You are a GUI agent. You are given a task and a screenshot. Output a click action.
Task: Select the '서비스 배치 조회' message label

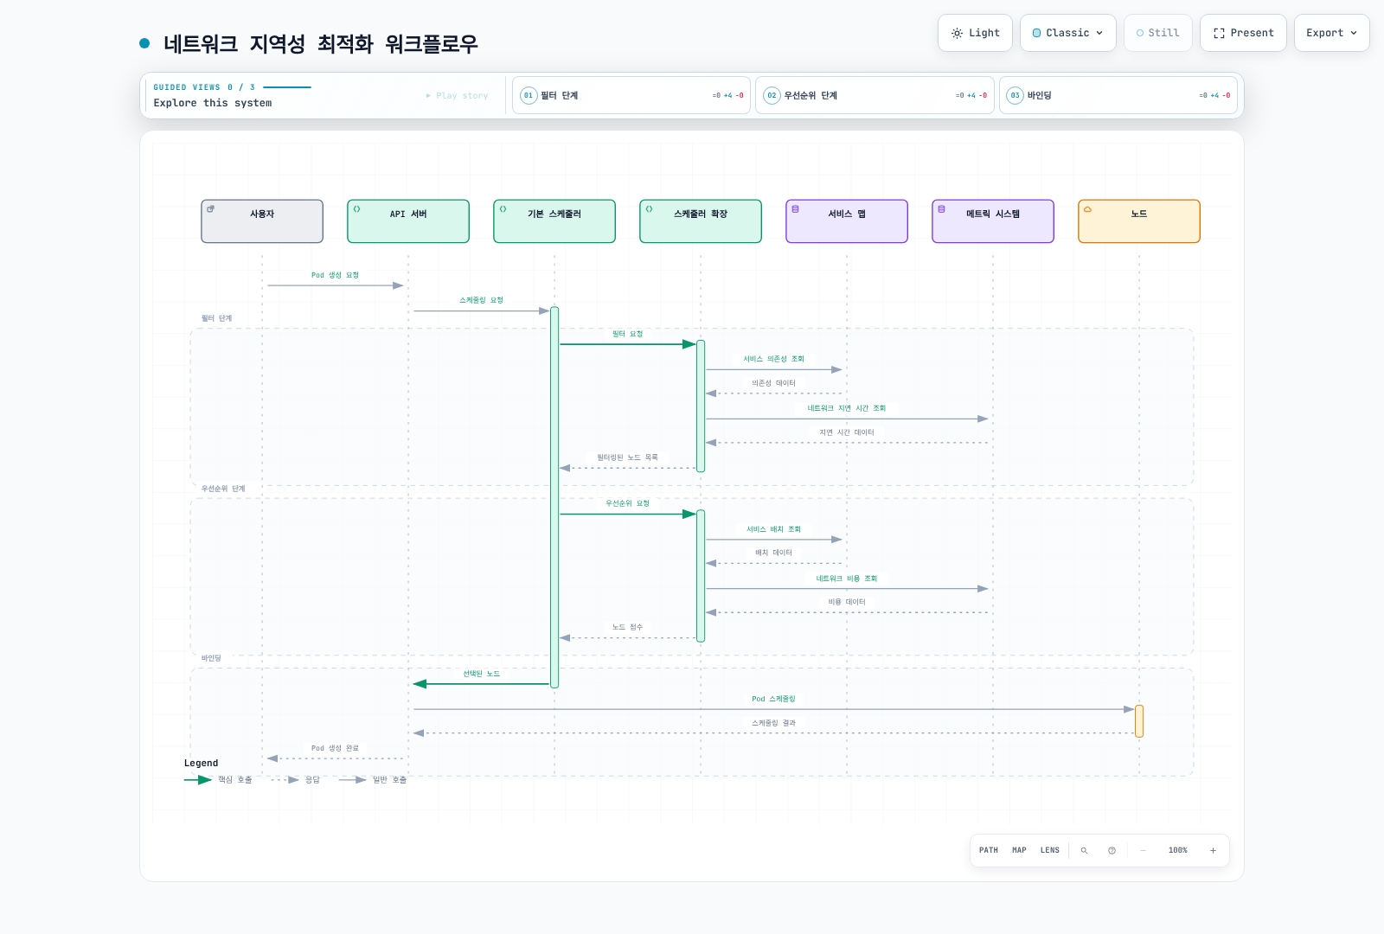pos(773,529)
